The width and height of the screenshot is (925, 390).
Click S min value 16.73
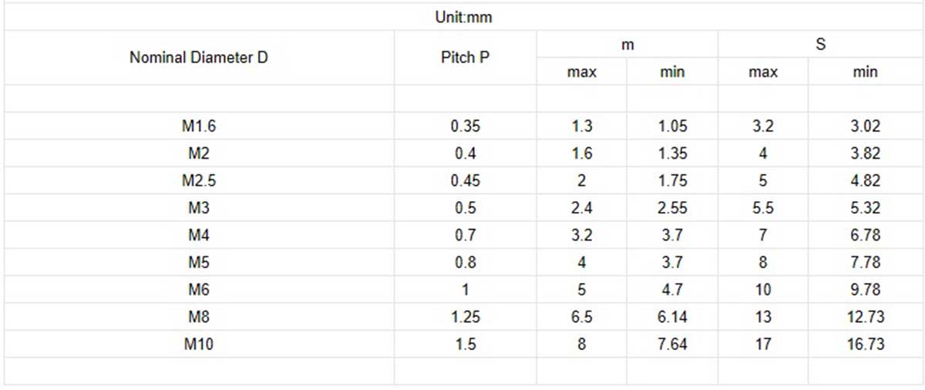click(866, 344)
